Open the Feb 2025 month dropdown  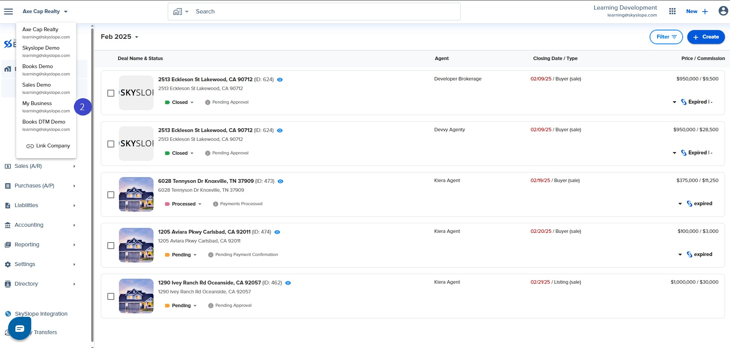(x=119, y=37)
